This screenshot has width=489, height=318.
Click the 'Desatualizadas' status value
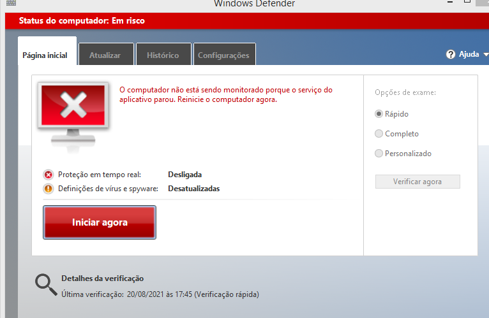point(193,189)
